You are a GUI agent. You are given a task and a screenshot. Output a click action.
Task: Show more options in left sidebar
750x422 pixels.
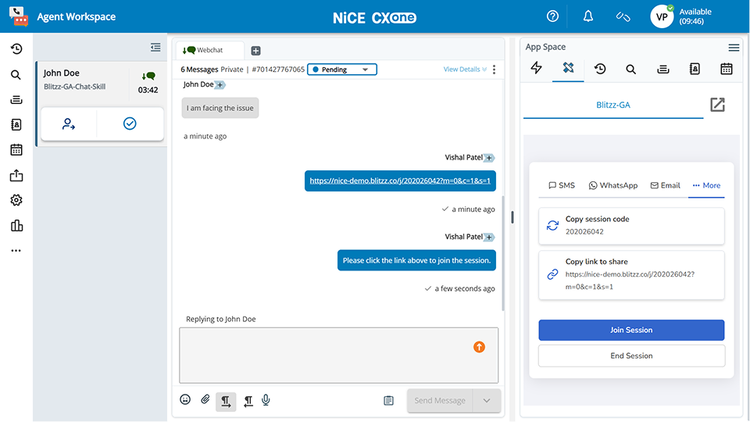click(16, 251)
